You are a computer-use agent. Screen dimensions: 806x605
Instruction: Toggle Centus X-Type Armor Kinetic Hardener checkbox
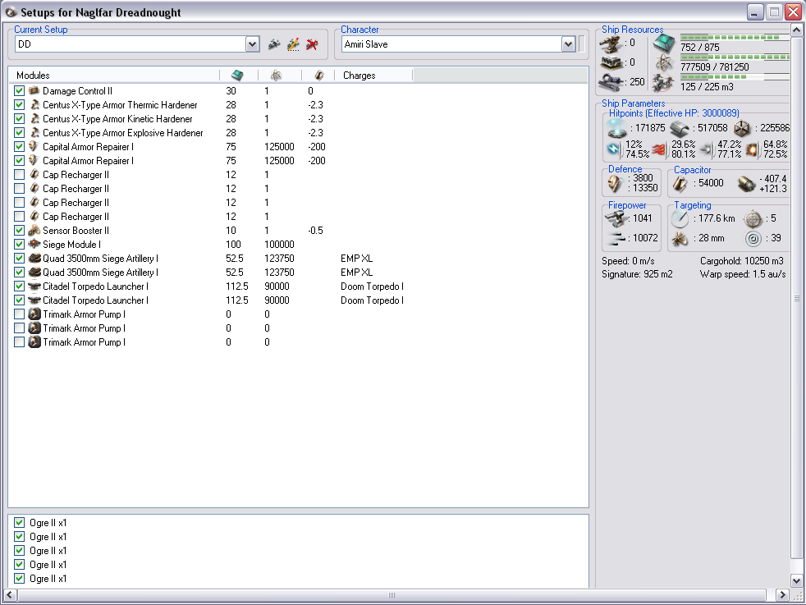pyautogui.click(x=20, y=119)
